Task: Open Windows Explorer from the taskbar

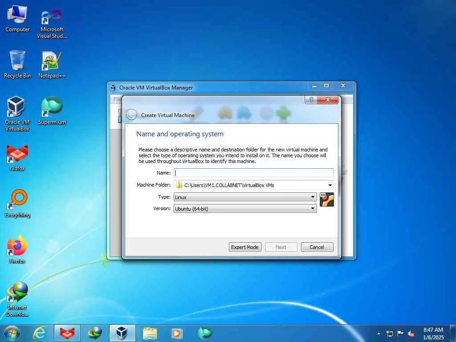Action: [150, 333]
